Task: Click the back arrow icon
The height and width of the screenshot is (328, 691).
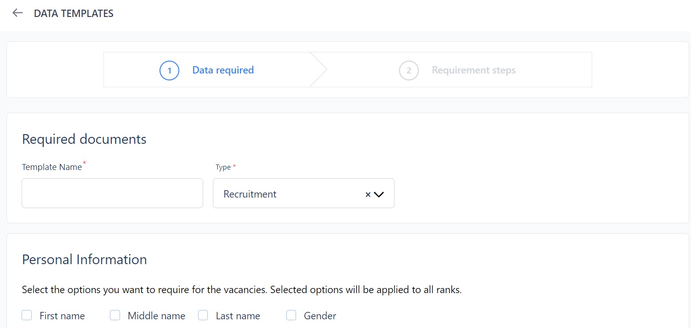Action: click(17, 13)
